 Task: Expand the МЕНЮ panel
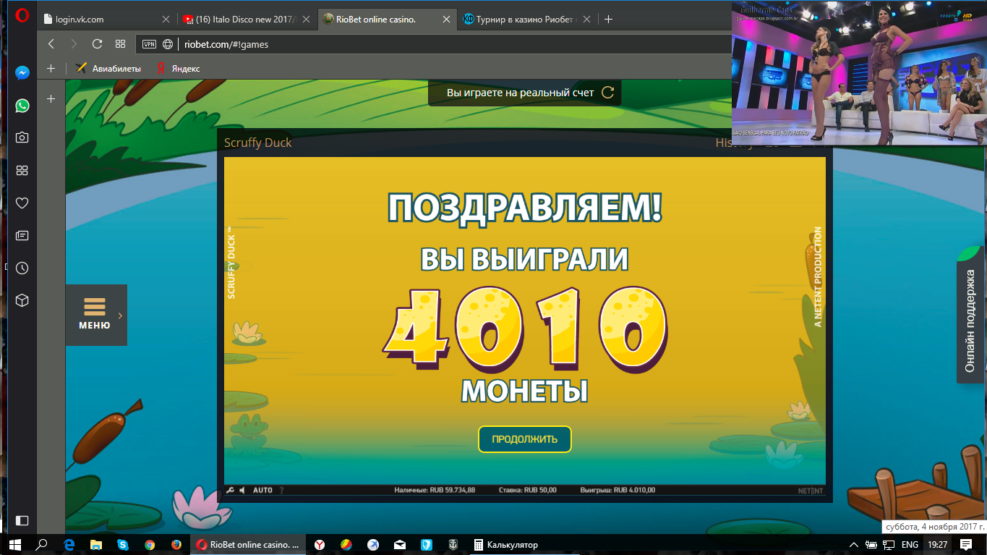point(96,315)
